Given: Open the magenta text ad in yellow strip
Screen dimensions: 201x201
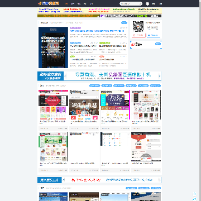Looking at the screenshot, I should coord(99,10).
